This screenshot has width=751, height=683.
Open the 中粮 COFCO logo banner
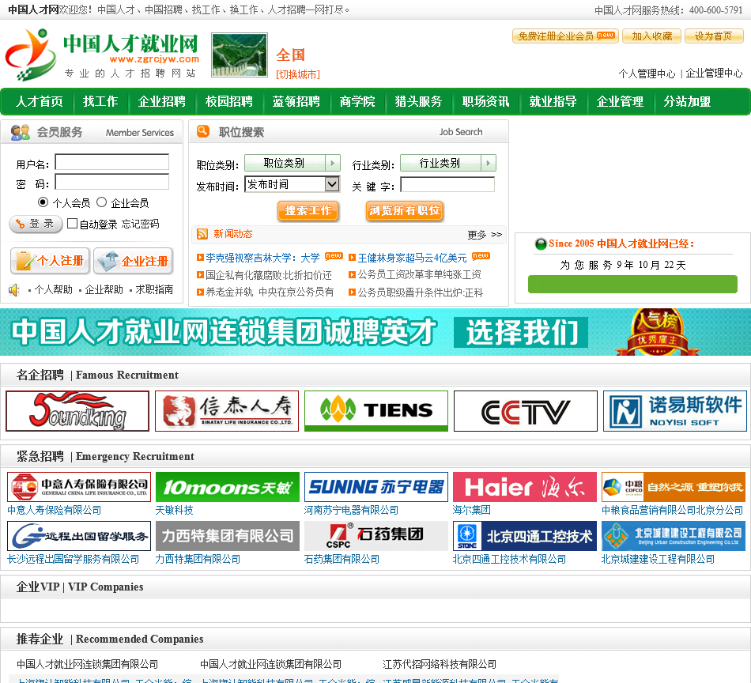pyautogui.click(x=674, y=487)
